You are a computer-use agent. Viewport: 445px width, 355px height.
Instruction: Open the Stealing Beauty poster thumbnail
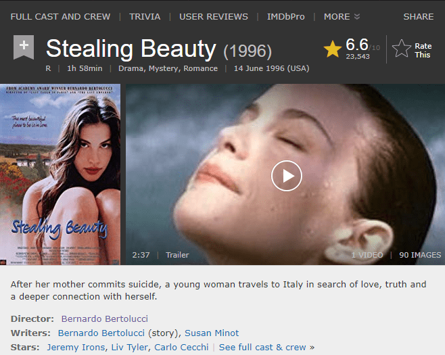[x=60, y=174]
